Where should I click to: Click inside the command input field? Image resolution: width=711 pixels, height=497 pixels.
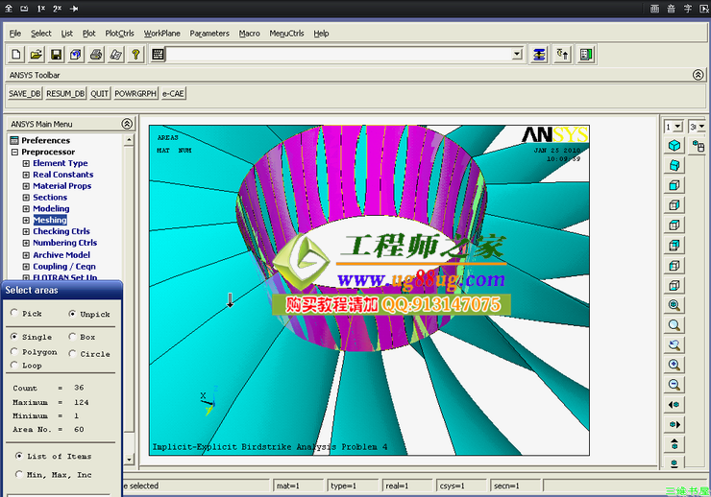tap(339, 55)
